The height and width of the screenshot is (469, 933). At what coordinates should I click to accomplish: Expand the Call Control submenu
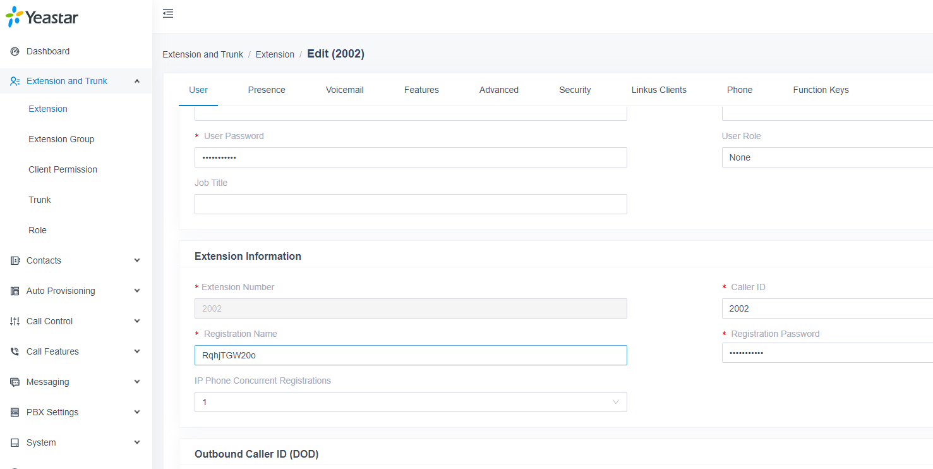coord(137,321)
